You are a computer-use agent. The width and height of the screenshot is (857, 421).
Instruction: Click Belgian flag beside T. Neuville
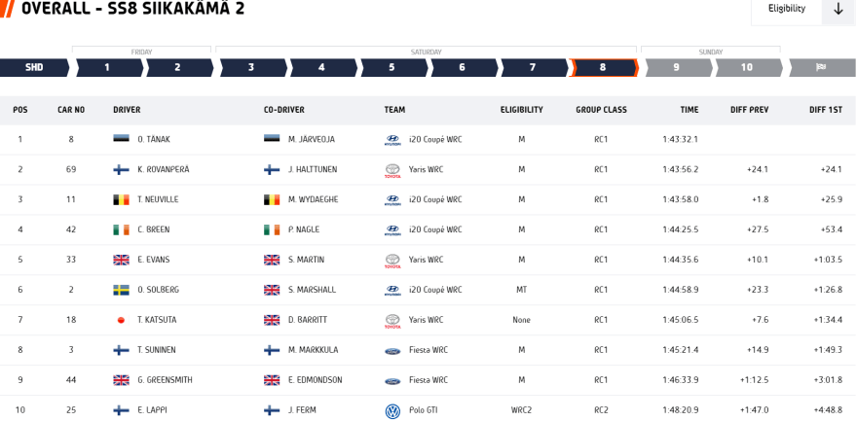click(x=122, y=200)
